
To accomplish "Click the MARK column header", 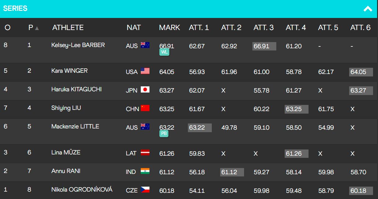I will (169, 28).
